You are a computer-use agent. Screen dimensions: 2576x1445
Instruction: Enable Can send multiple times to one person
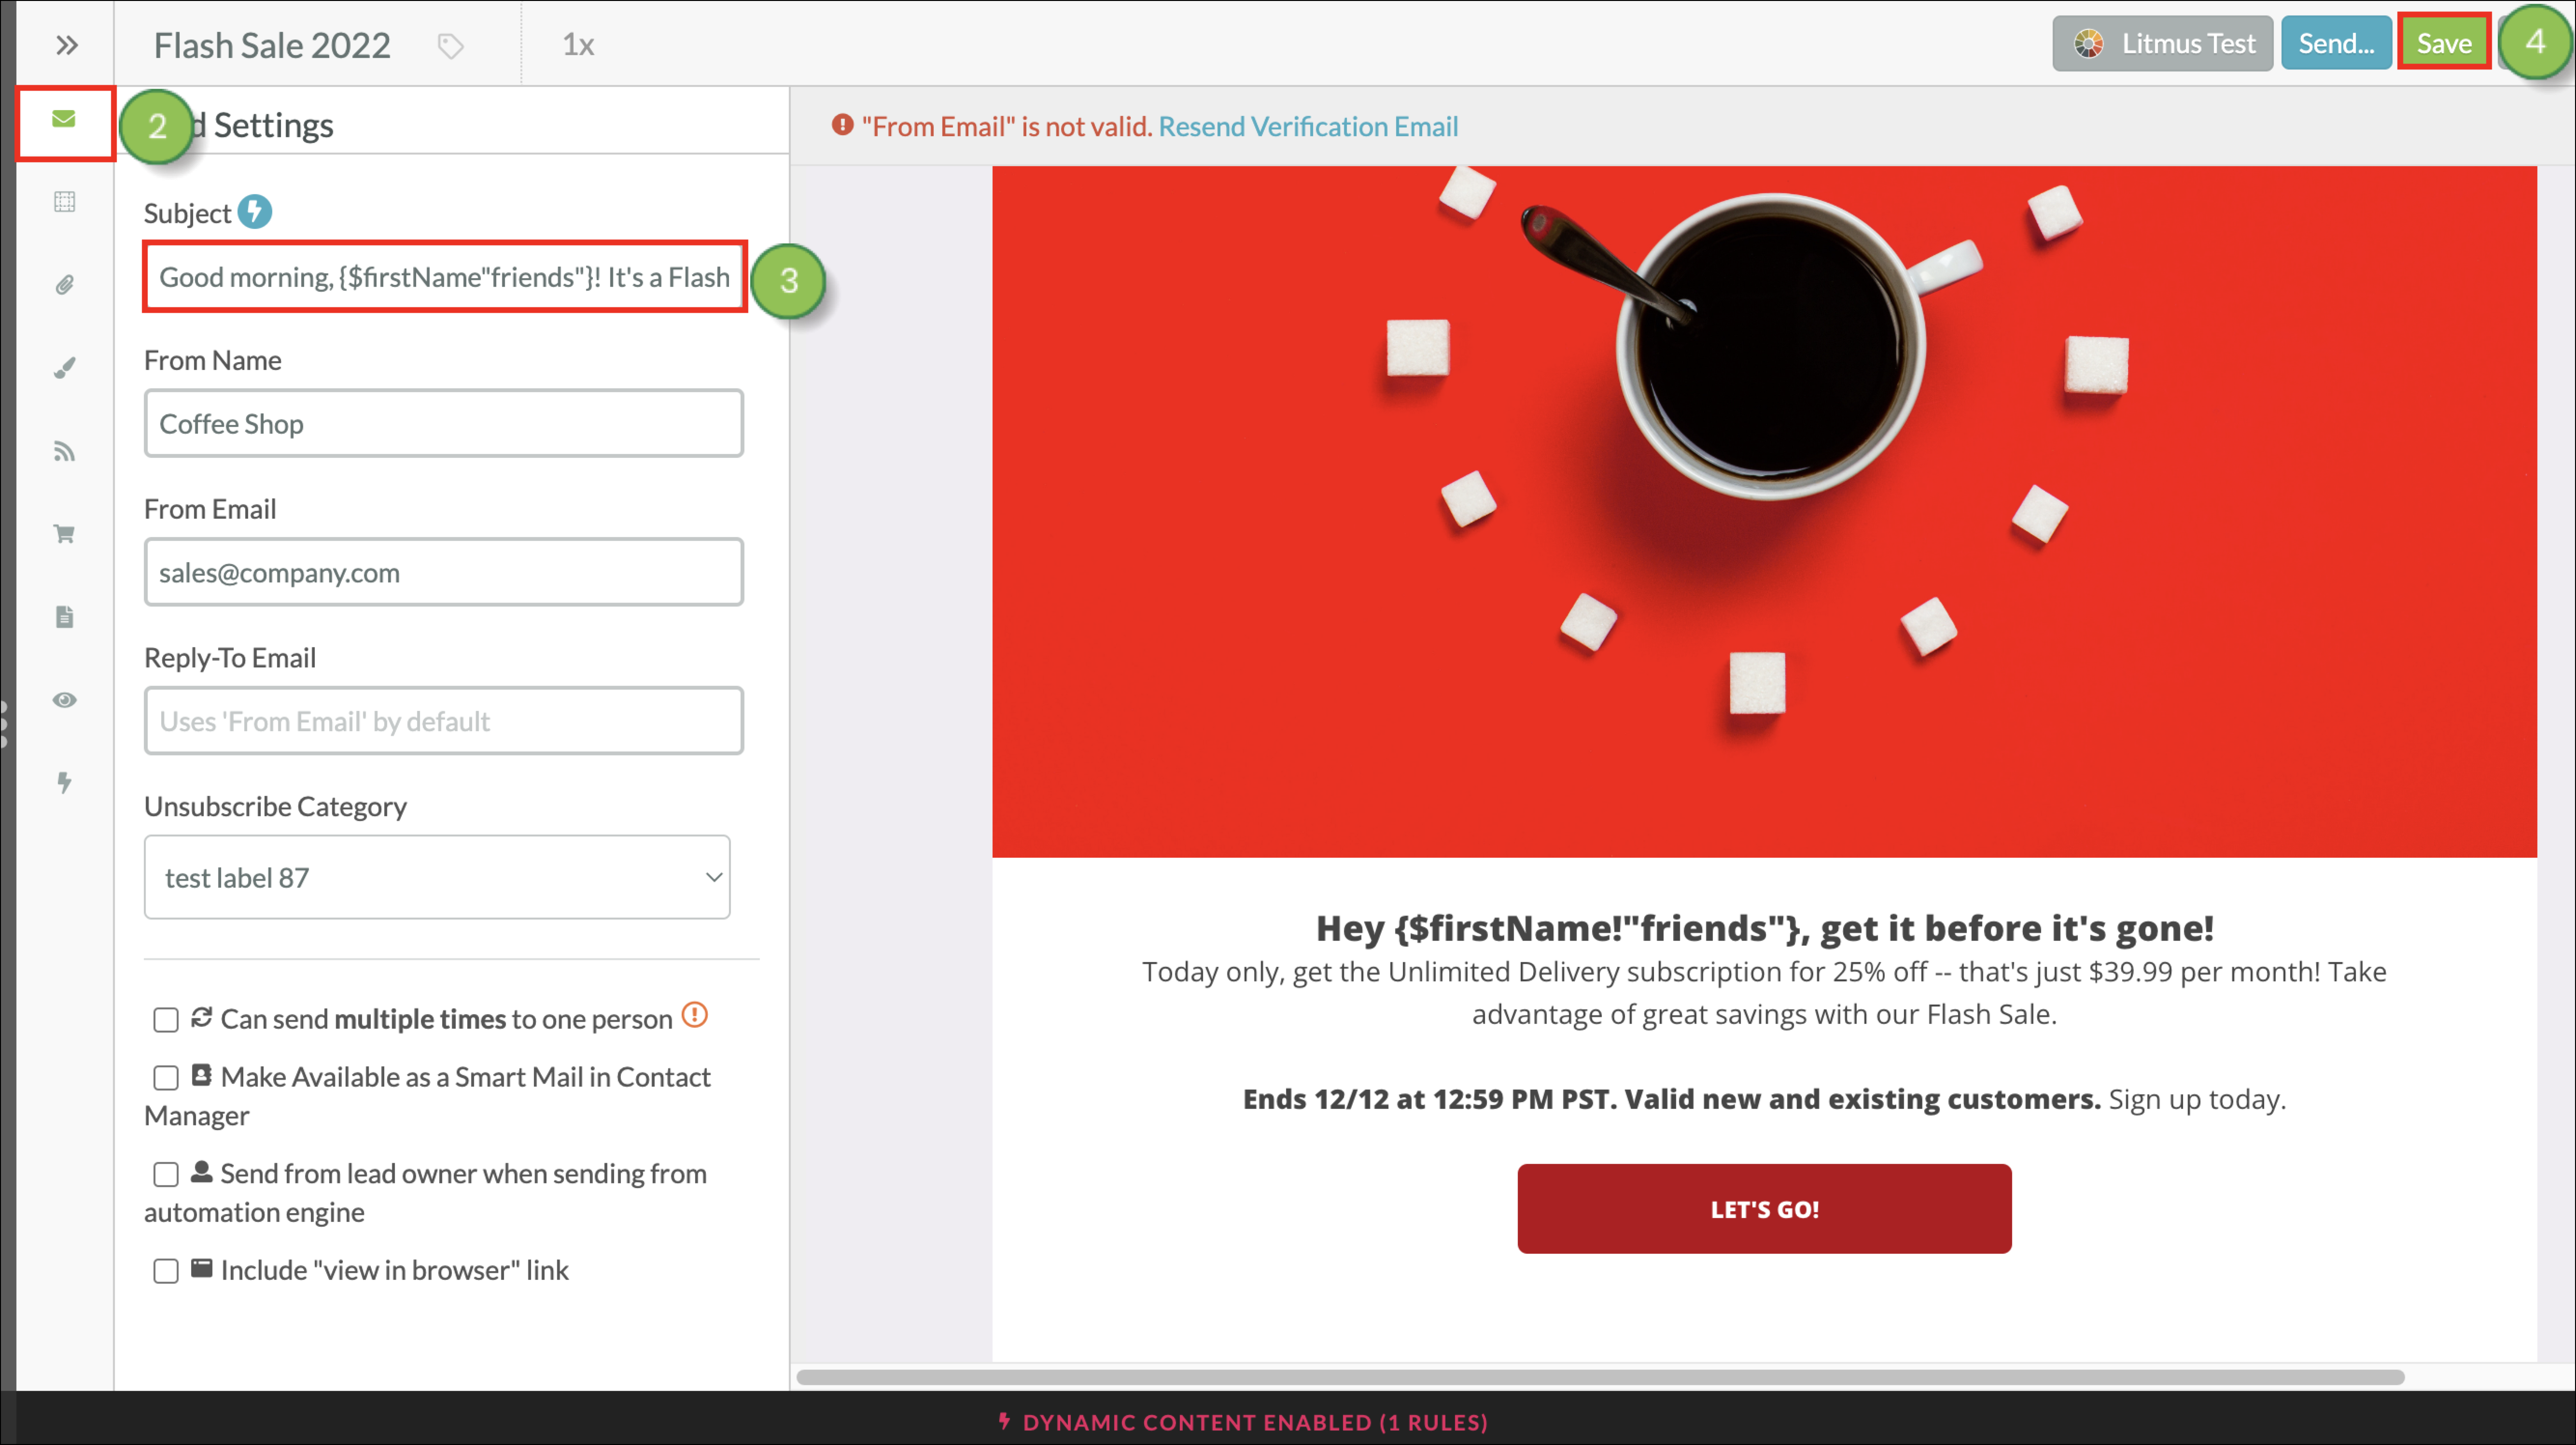click(166, 1020)
